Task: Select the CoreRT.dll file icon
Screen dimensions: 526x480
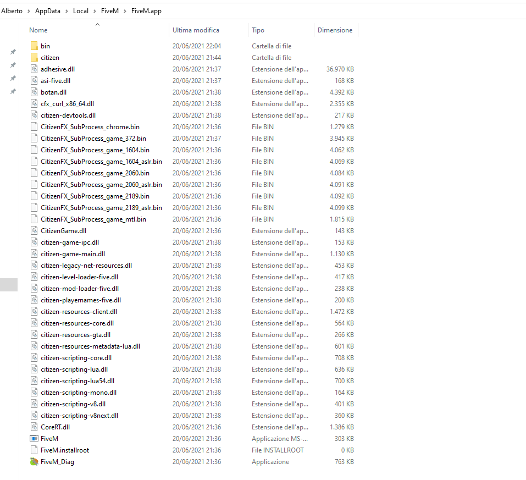Action: (x=34, y=427)
